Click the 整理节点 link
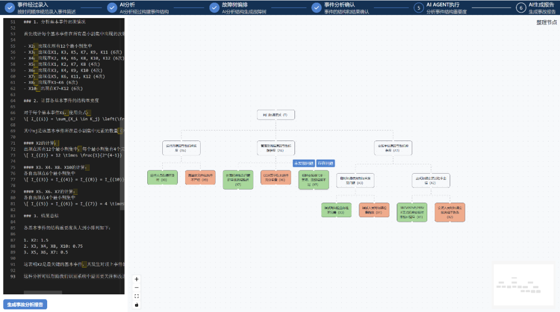The height and width of the screenshot is (312, 560). [547, 22]
